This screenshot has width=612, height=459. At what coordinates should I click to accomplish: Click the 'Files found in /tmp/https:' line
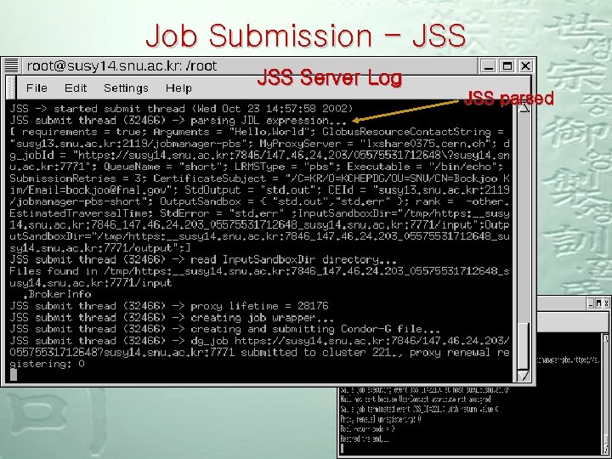coord(259,271)
